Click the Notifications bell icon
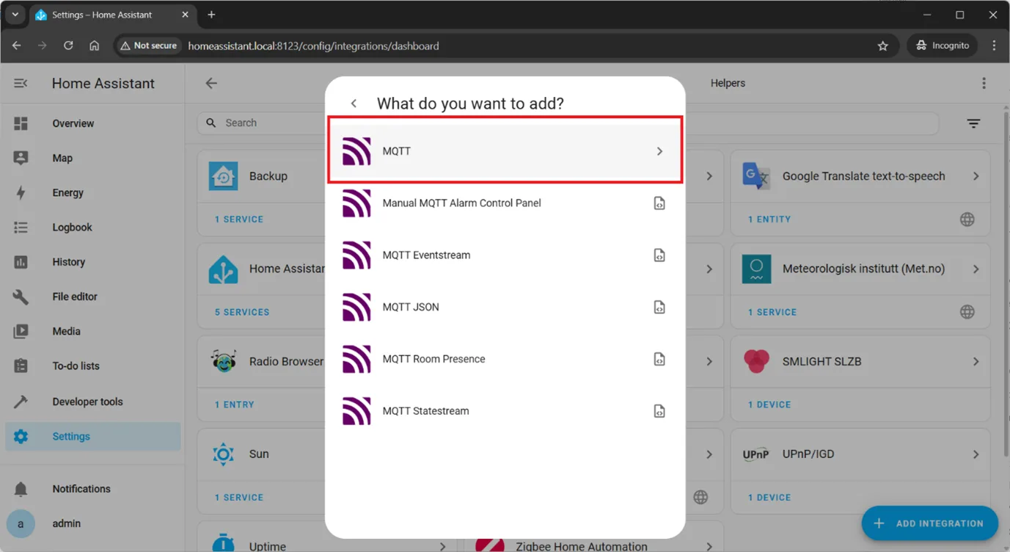Screen dimensions: 1010x552 coord(21,489)
